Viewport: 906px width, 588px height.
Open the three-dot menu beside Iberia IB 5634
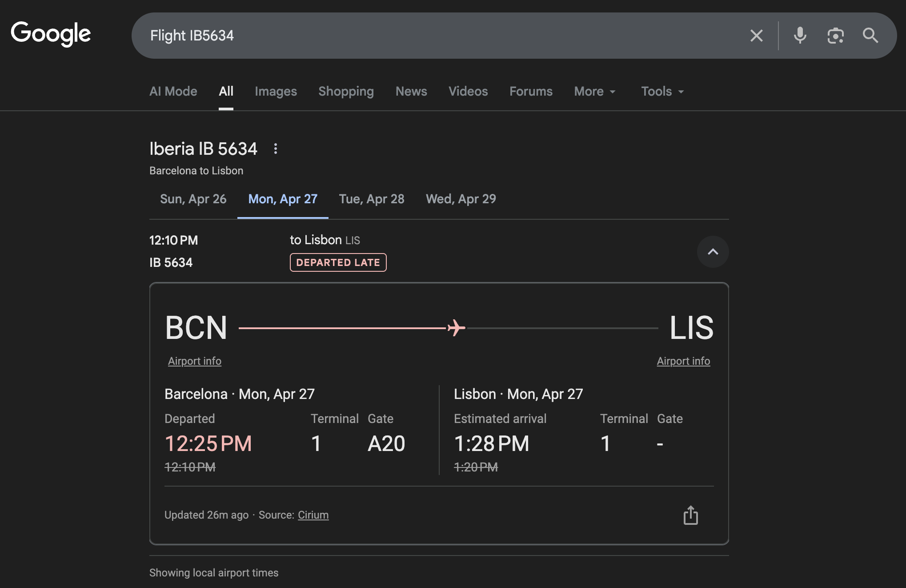[x=276, y=149]
